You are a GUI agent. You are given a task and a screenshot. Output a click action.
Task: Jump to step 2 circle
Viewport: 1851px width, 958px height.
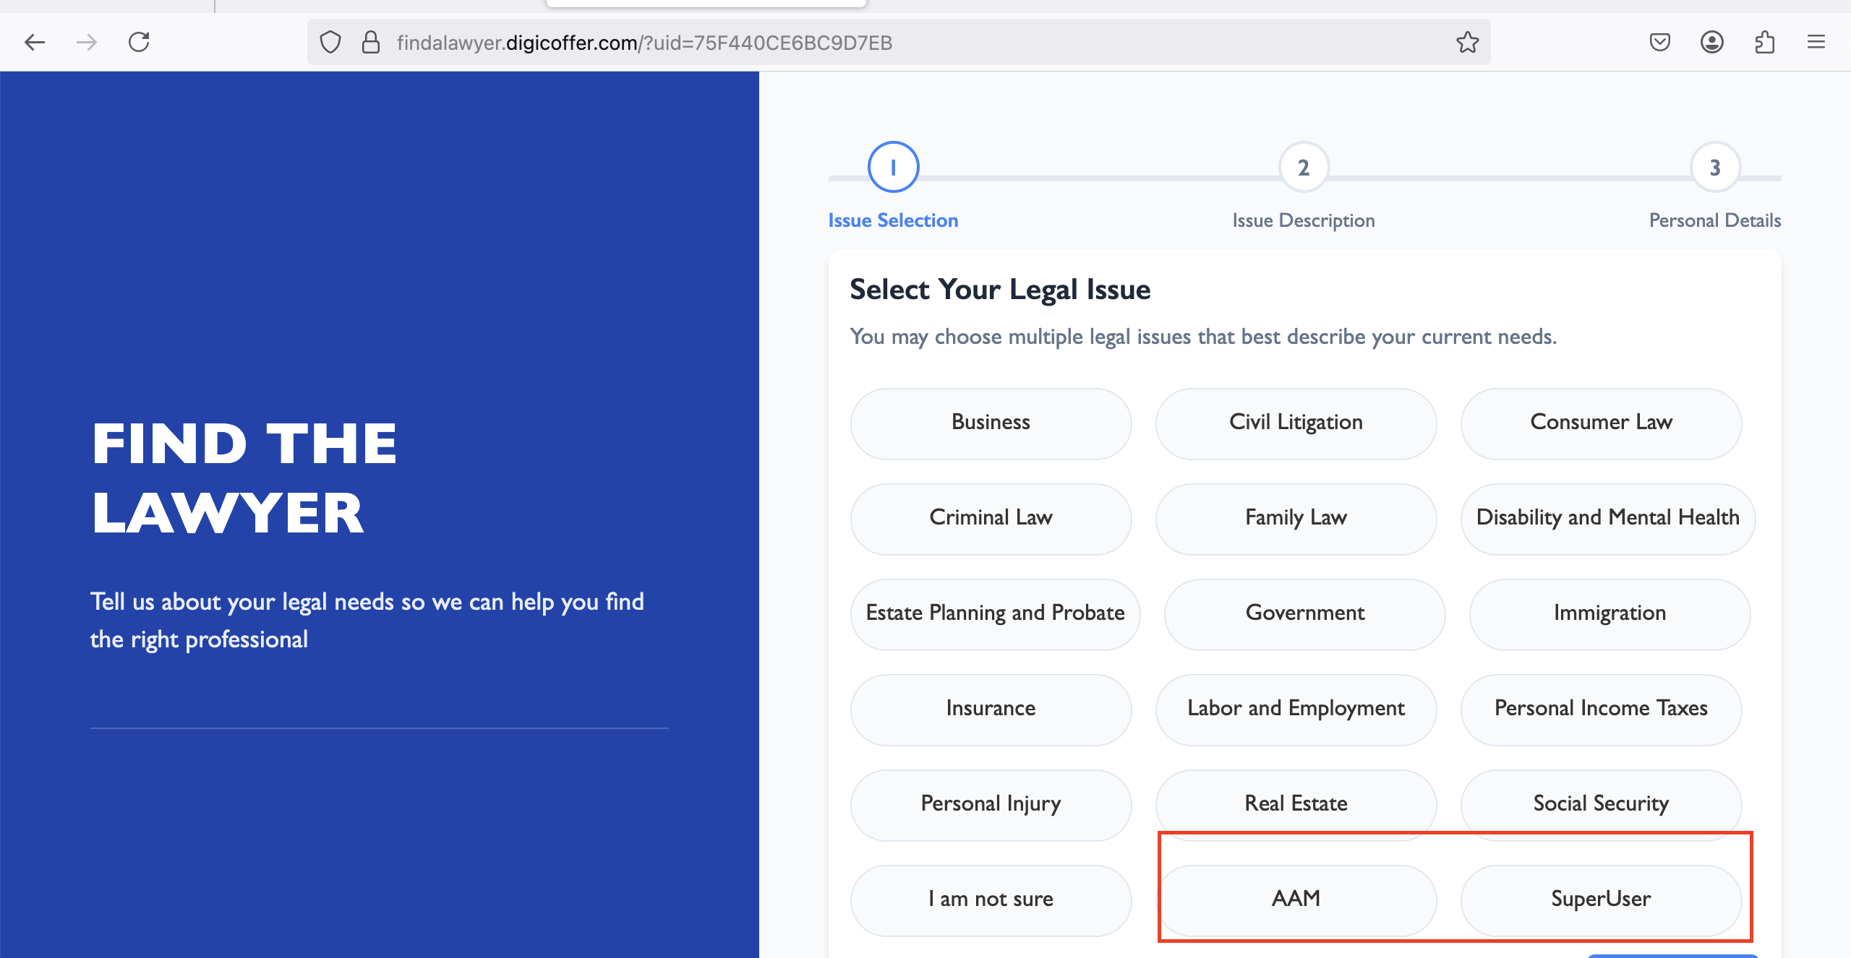coord(1304,168)
